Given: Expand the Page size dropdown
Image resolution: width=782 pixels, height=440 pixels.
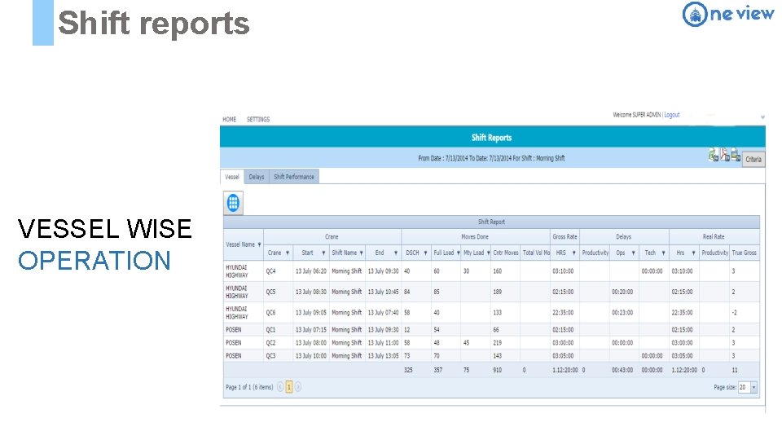Looking at the screenshot, I should click(x=753, y=387).
